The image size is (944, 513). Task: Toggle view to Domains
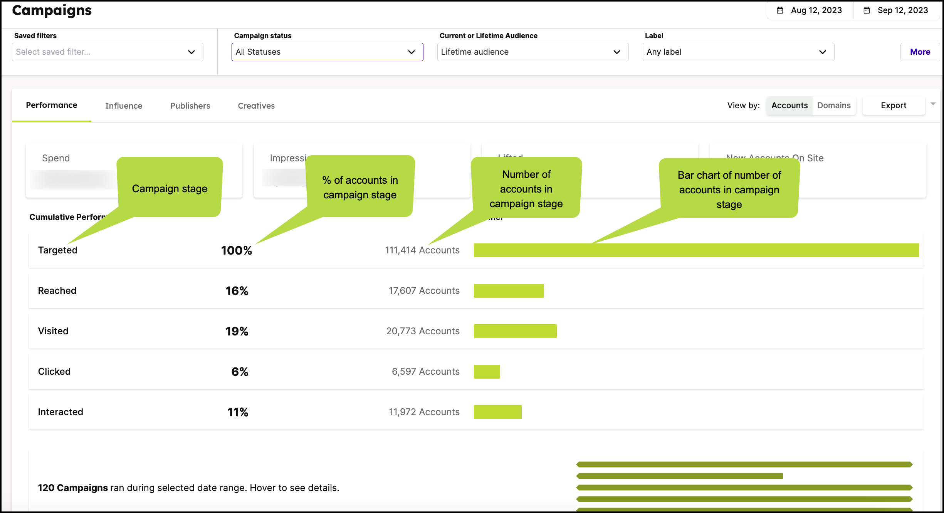click(833, 105)
